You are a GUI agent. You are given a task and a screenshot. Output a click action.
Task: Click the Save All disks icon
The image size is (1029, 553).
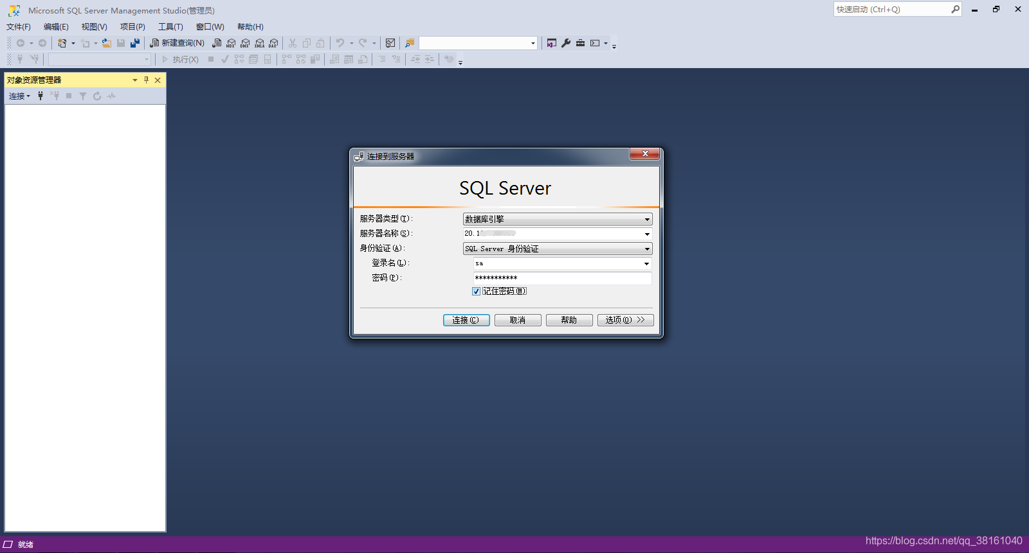(135, 43)
